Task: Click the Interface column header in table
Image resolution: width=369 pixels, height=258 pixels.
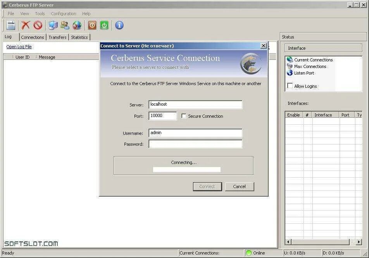Action: click(326, 115)
